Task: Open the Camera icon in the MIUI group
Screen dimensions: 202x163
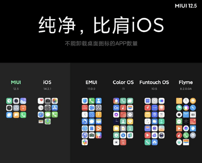Action: [16, 101]
